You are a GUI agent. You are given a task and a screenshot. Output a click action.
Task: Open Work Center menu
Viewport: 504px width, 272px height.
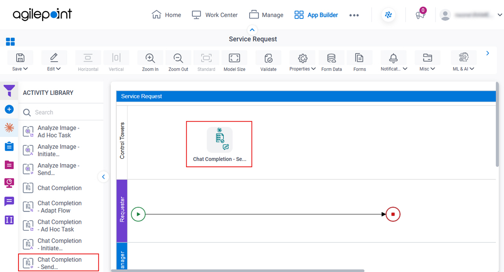(x=215, y=15)
